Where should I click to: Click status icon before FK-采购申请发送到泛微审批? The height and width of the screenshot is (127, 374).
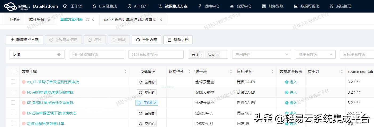(24, 92)
